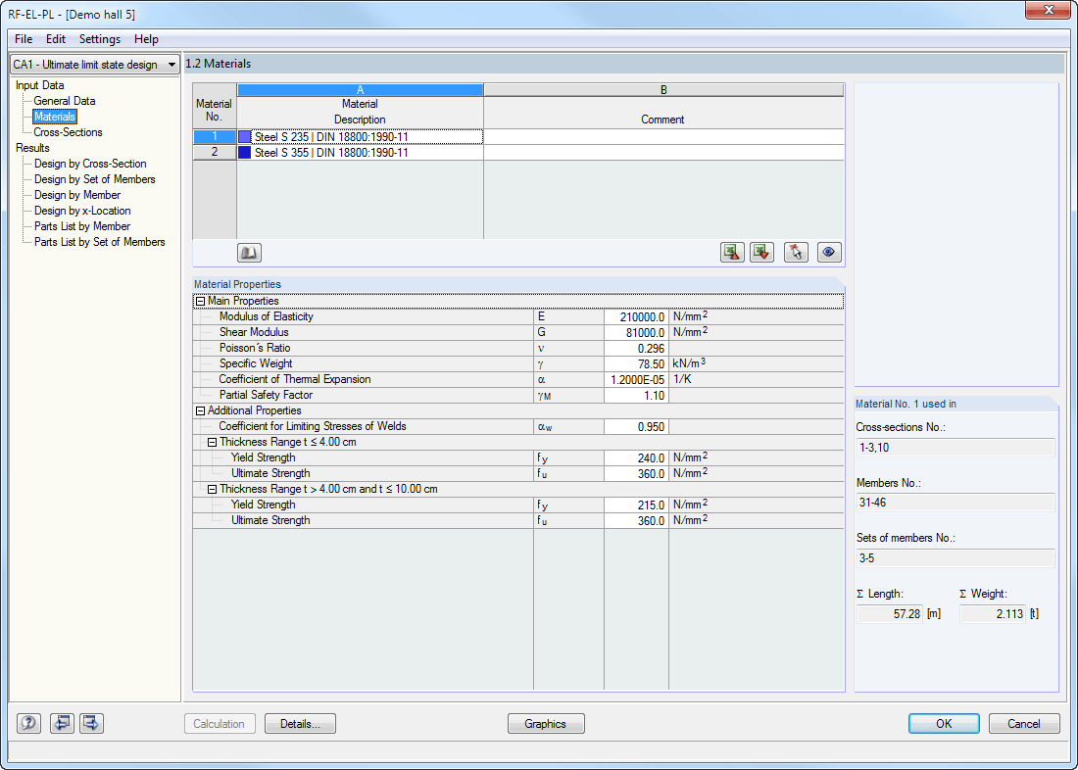Open Design by Cross-Section results
The image size is (1078, 770).
coord(90,164)
